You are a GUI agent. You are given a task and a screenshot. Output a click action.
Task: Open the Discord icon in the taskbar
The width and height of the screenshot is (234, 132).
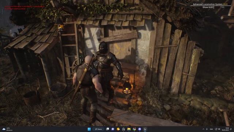pyautogui.click(x=140, y=129)
